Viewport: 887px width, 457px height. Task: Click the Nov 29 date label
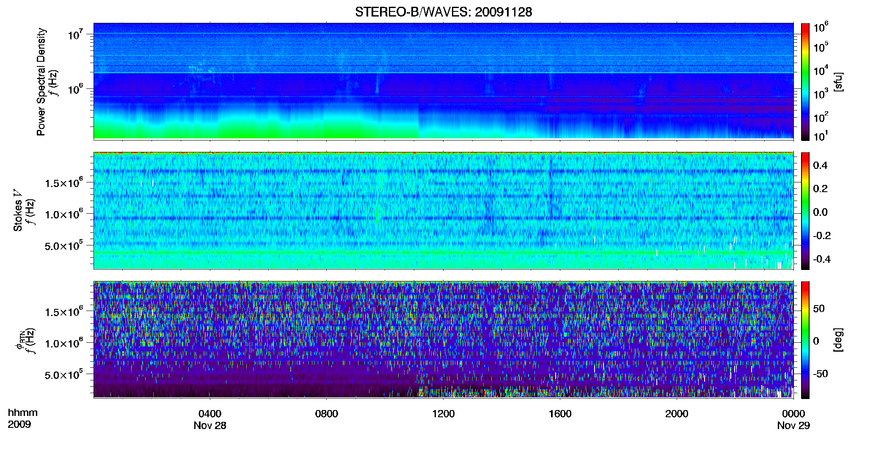(x=793, y=426)
